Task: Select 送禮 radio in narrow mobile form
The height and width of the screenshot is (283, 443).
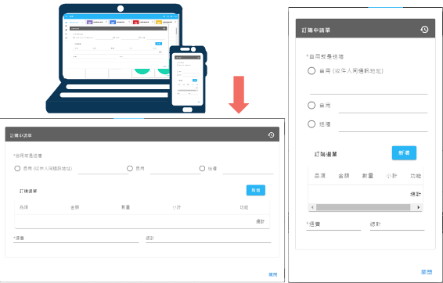Action: (x=312, y=124)
